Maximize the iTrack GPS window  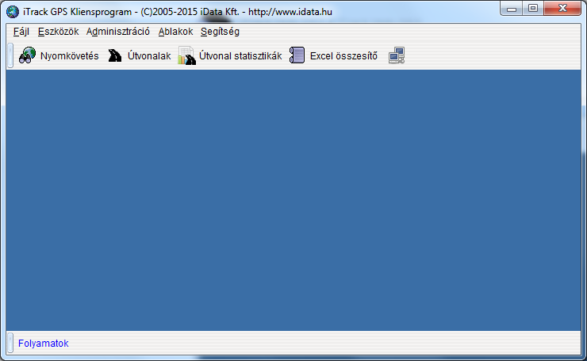[533, 8]
